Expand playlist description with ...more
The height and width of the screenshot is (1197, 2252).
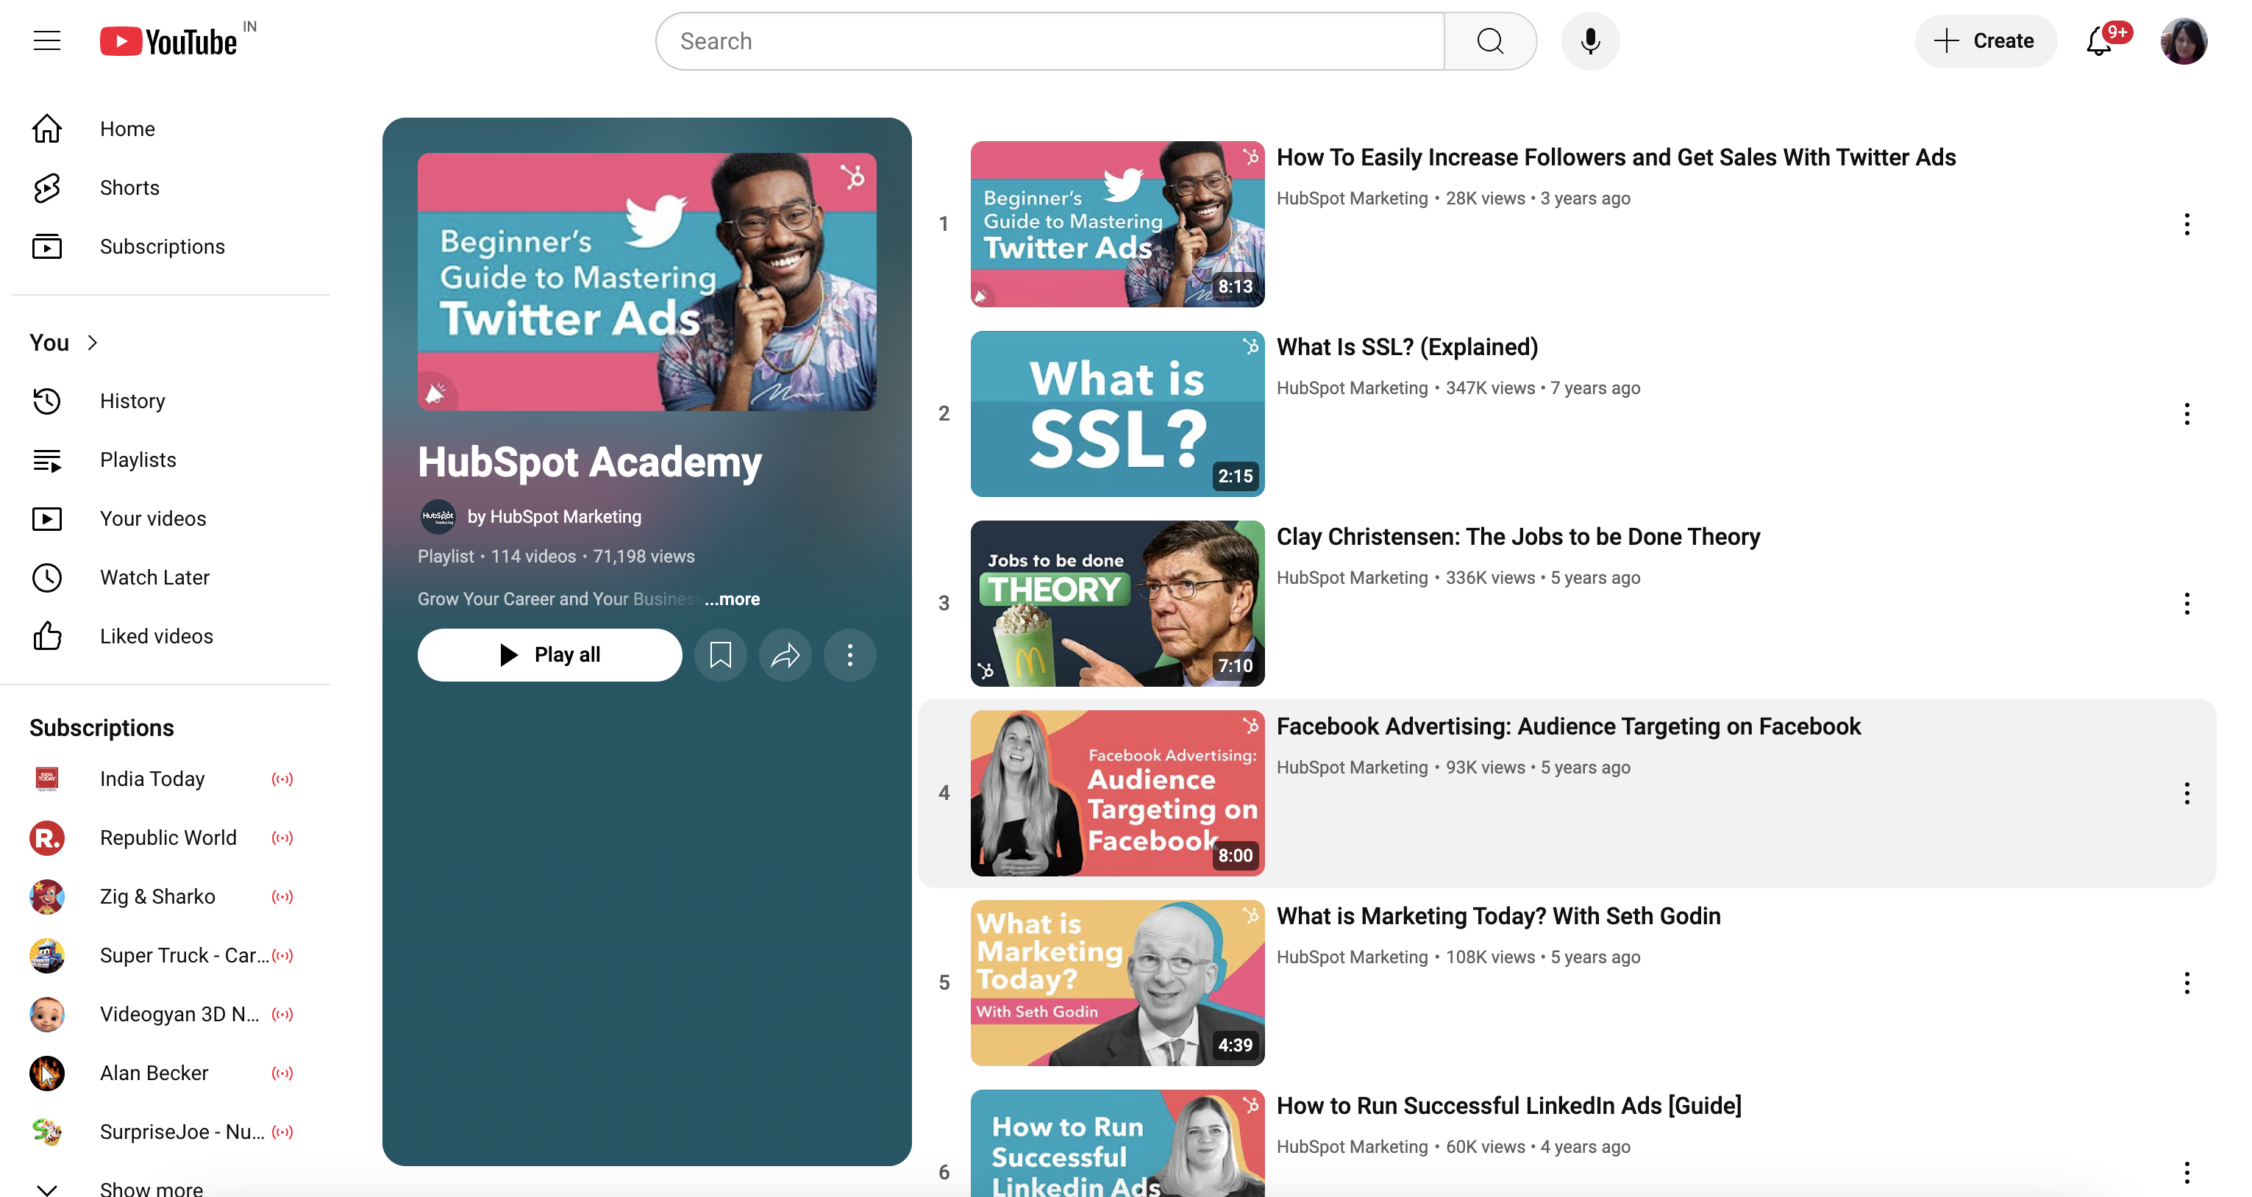pos(733,598)
